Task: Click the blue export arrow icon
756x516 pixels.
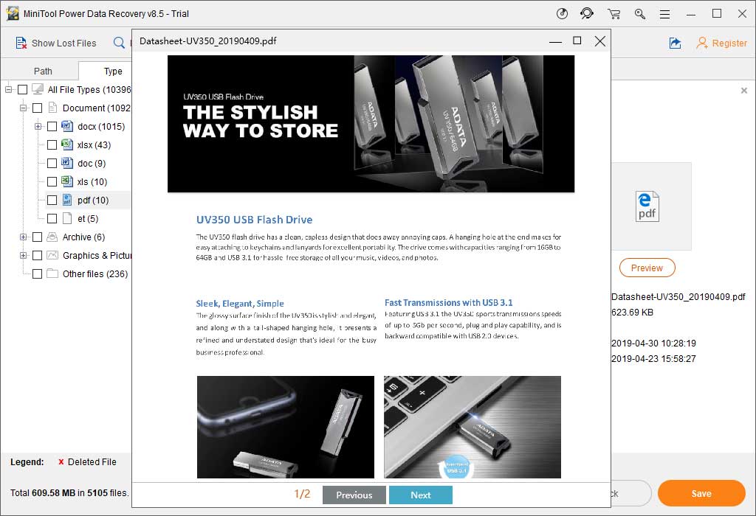Action: (x=675, y=43)
